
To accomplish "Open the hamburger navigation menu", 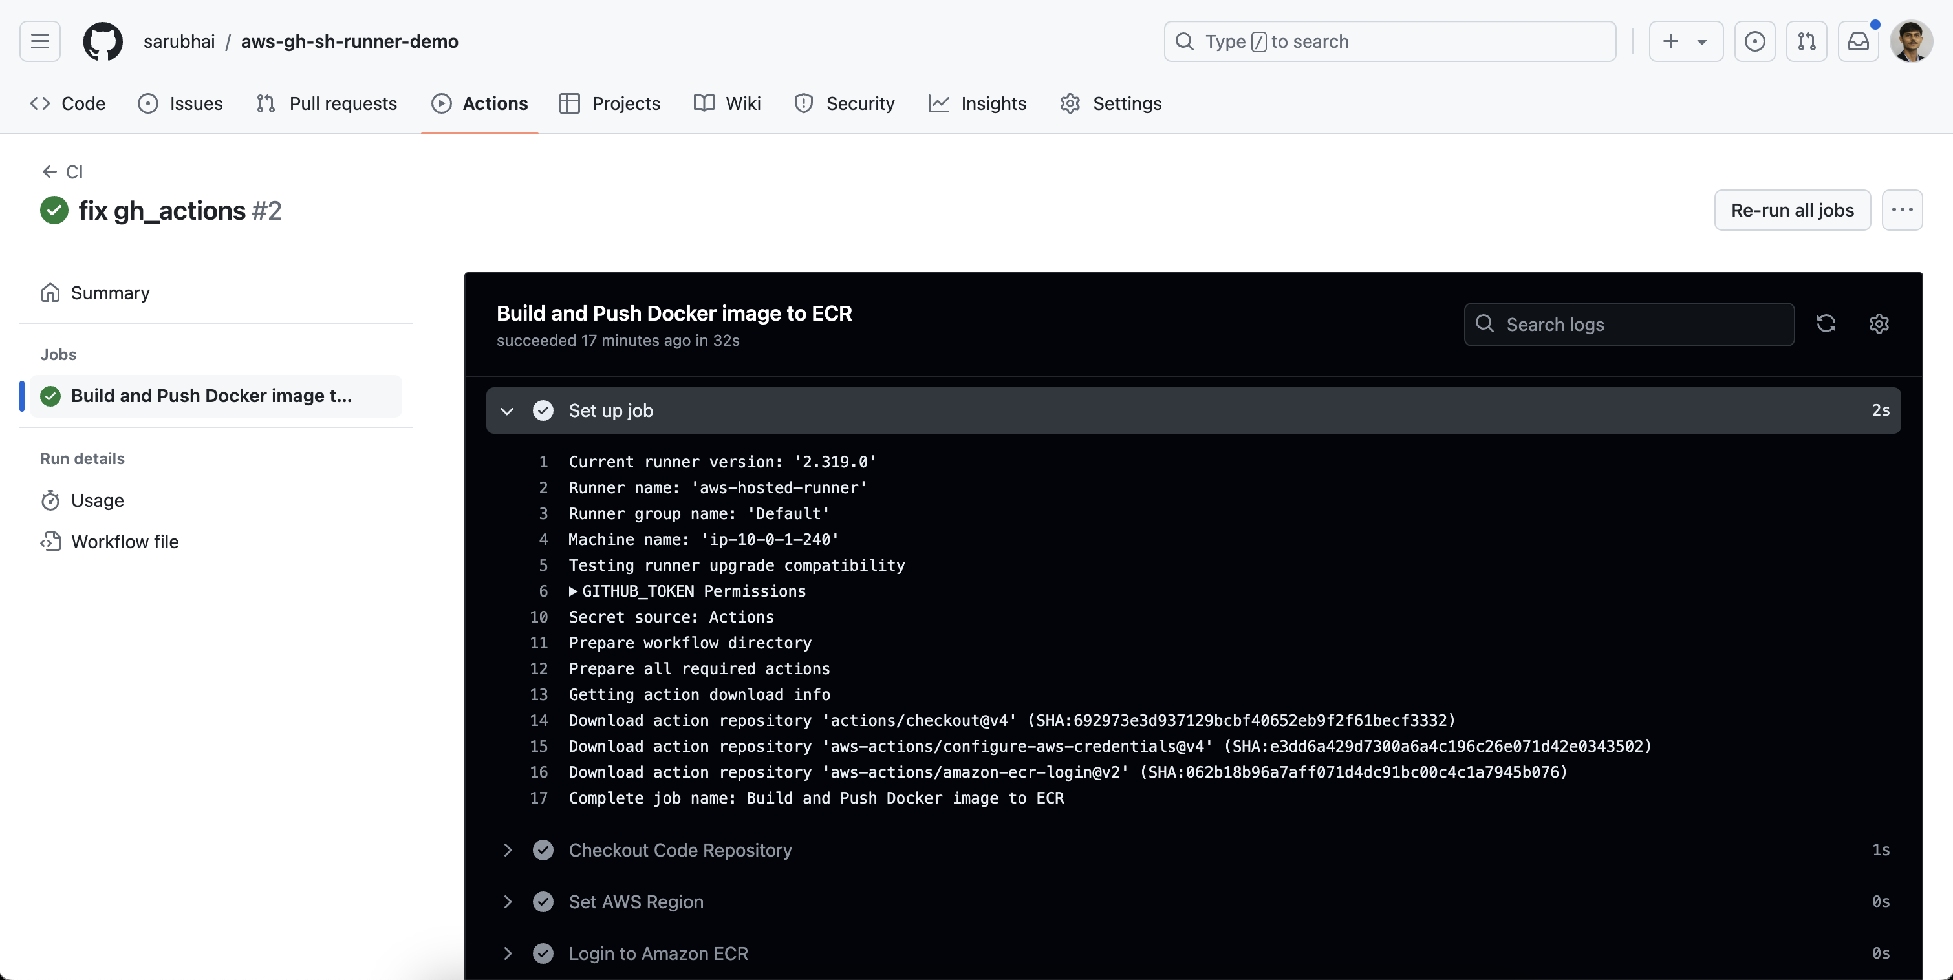I will (39, 41).
